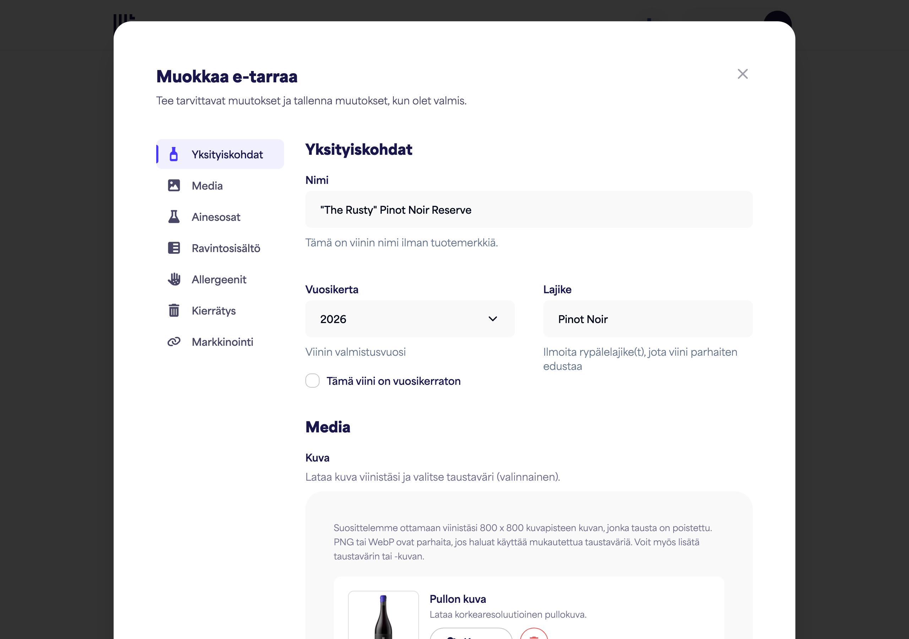The width and height of the screenshot is (909, 639).
Task: Close the Muokkaa e-tarraa dialog
Action: [x=742, y=74]
